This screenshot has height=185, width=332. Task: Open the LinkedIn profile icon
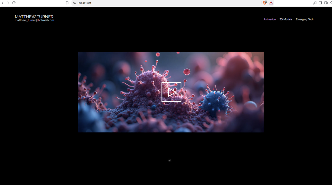tap(170, 160)
